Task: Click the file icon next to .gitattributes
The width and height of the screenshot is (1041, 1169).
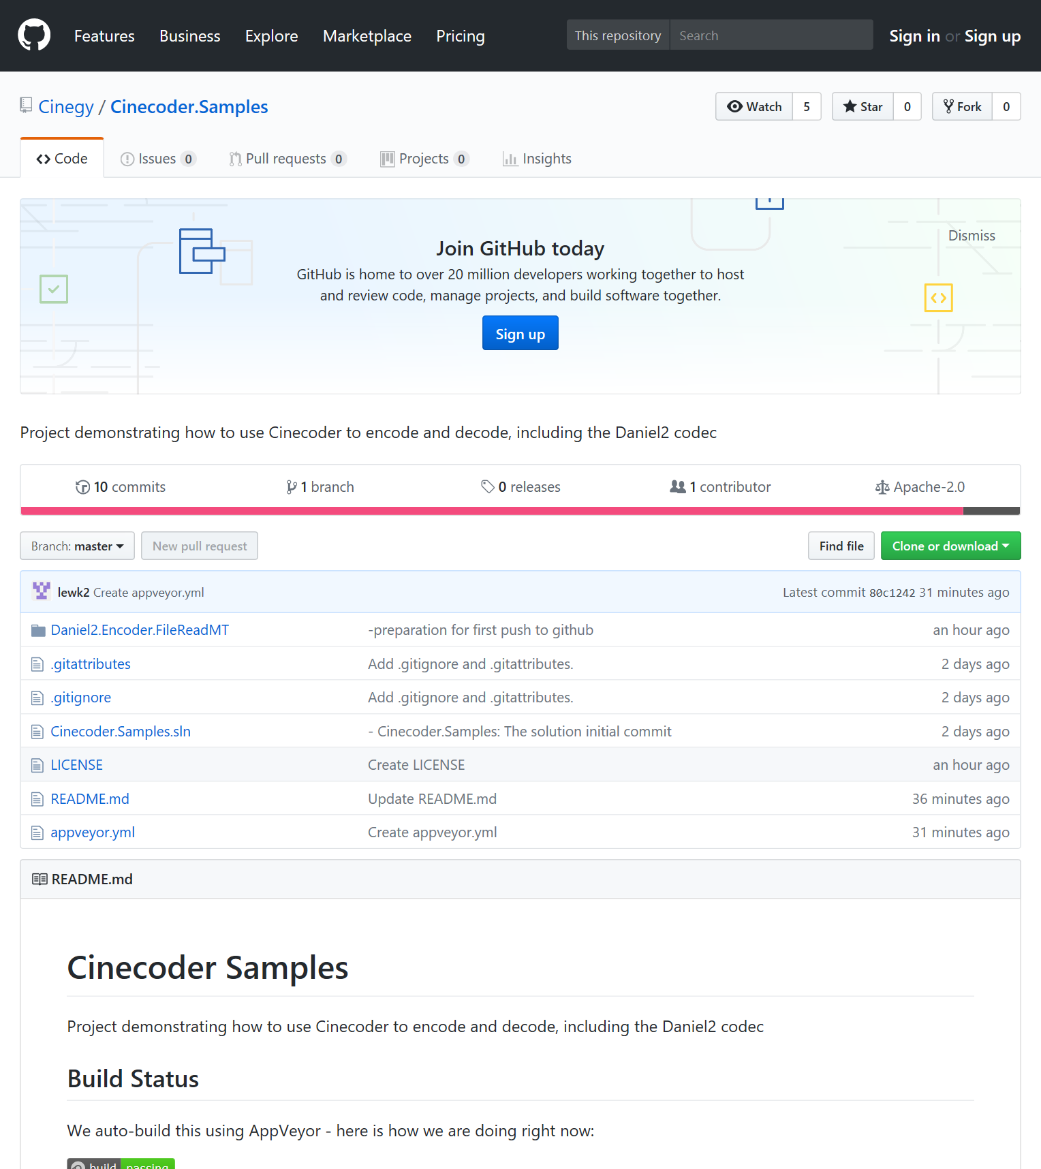Action: click(37, 664)
